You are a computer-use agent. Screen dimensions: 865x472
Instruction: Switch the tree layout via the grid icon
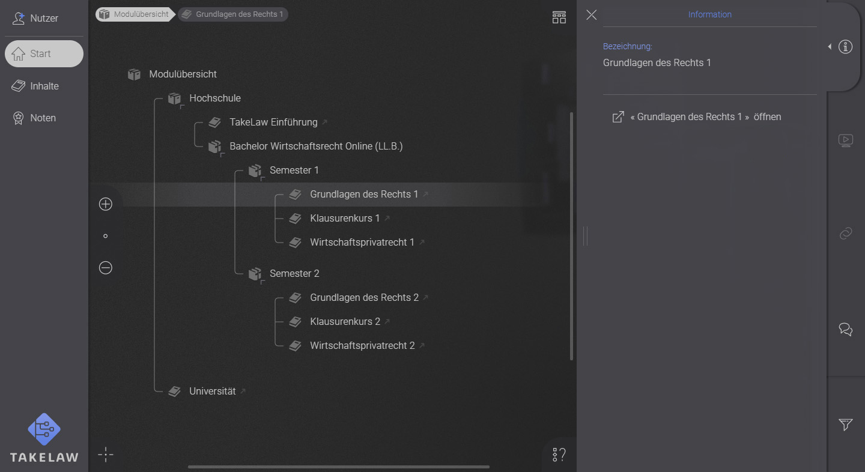[559, 17]
